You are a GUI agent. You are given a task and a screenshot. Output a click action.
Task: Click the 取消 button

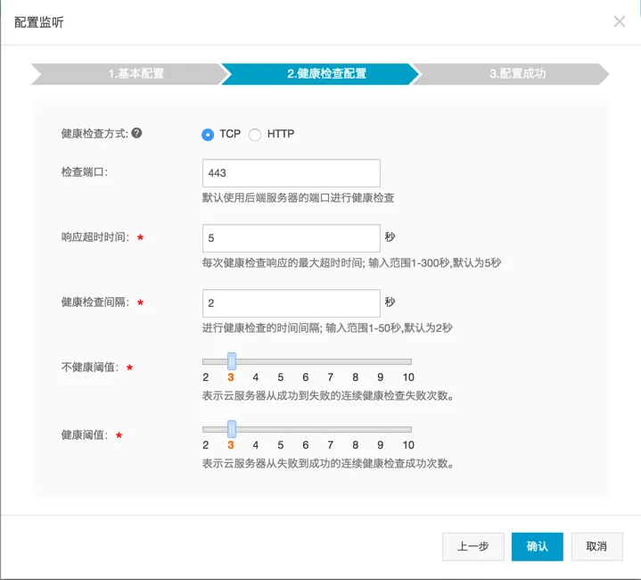pyautogui.click(x=596, y=546)
